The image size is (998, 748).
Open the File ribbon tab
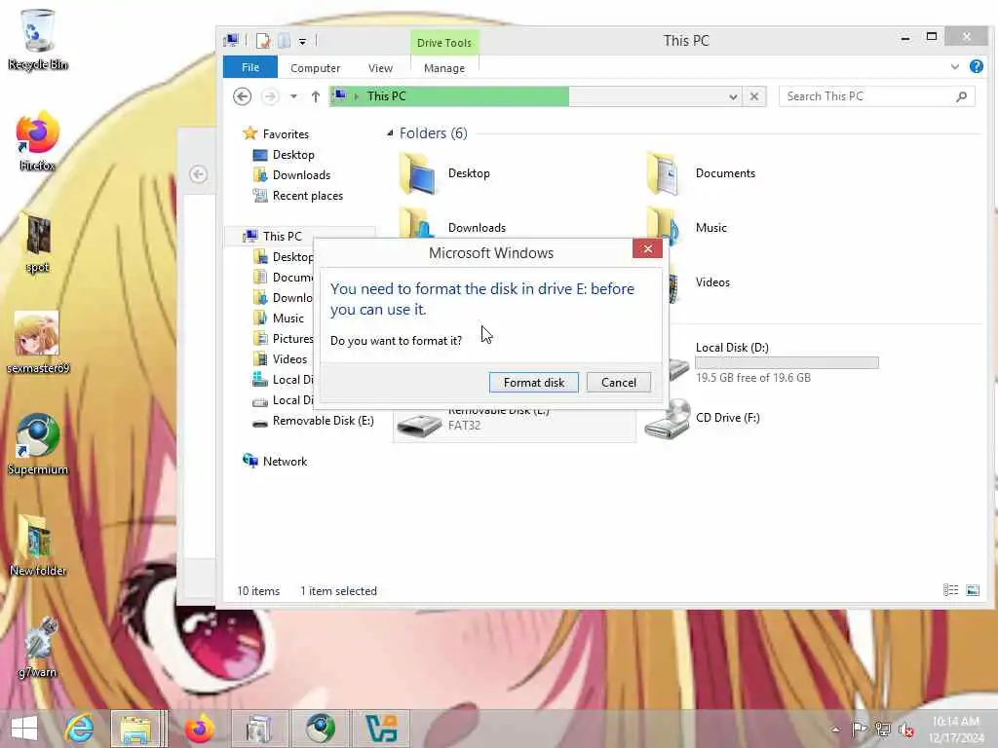tap(250, 67)
